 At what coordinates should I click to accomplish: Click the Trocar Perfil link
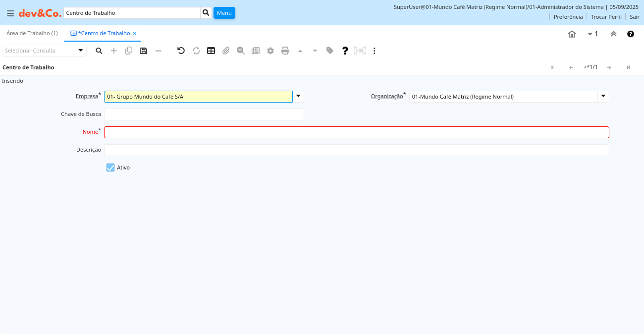click(x=606, y=17)
